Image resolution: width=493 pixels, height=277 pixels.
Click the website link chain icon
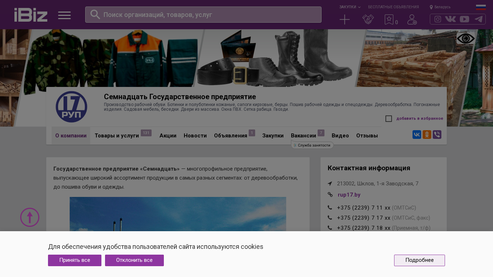tap(330, 195)
